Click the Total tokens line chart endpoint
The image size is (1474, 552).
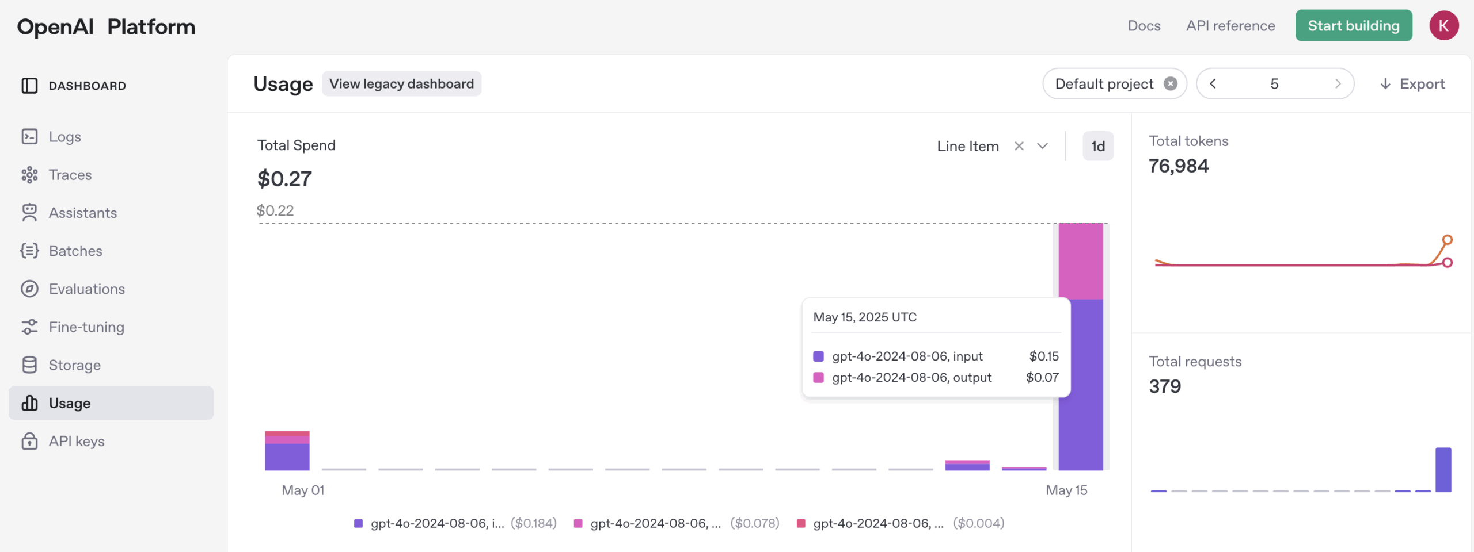point(1447,240)
